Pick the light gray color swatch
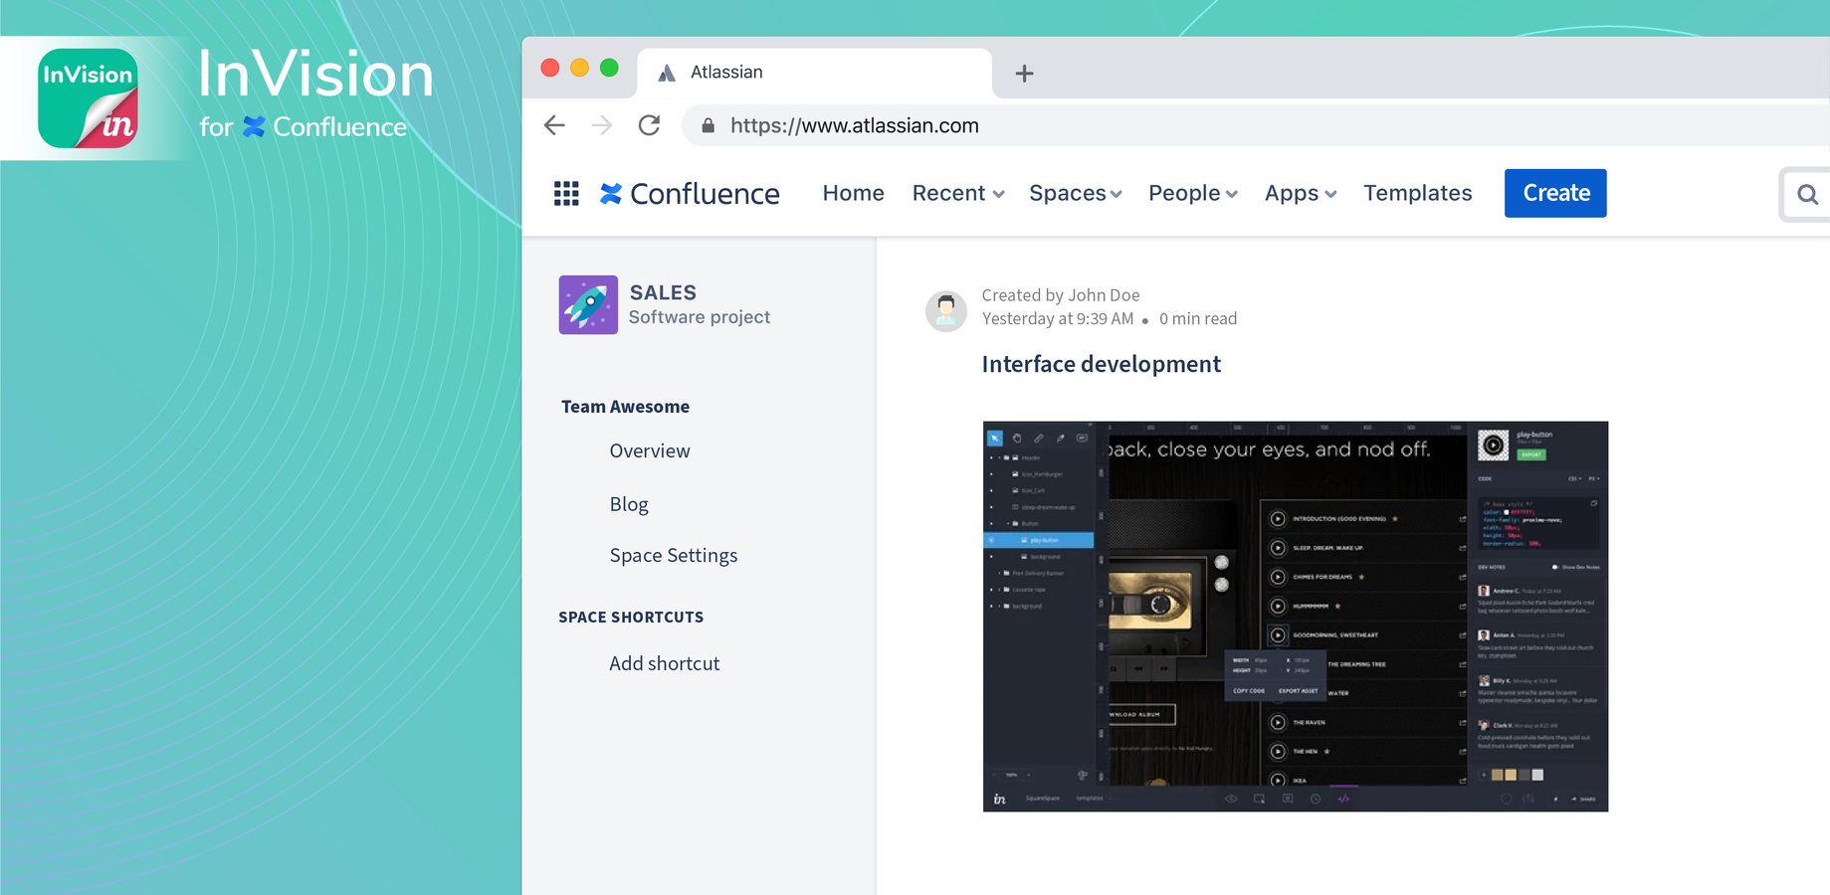1830x895 pixels. 1537,775
